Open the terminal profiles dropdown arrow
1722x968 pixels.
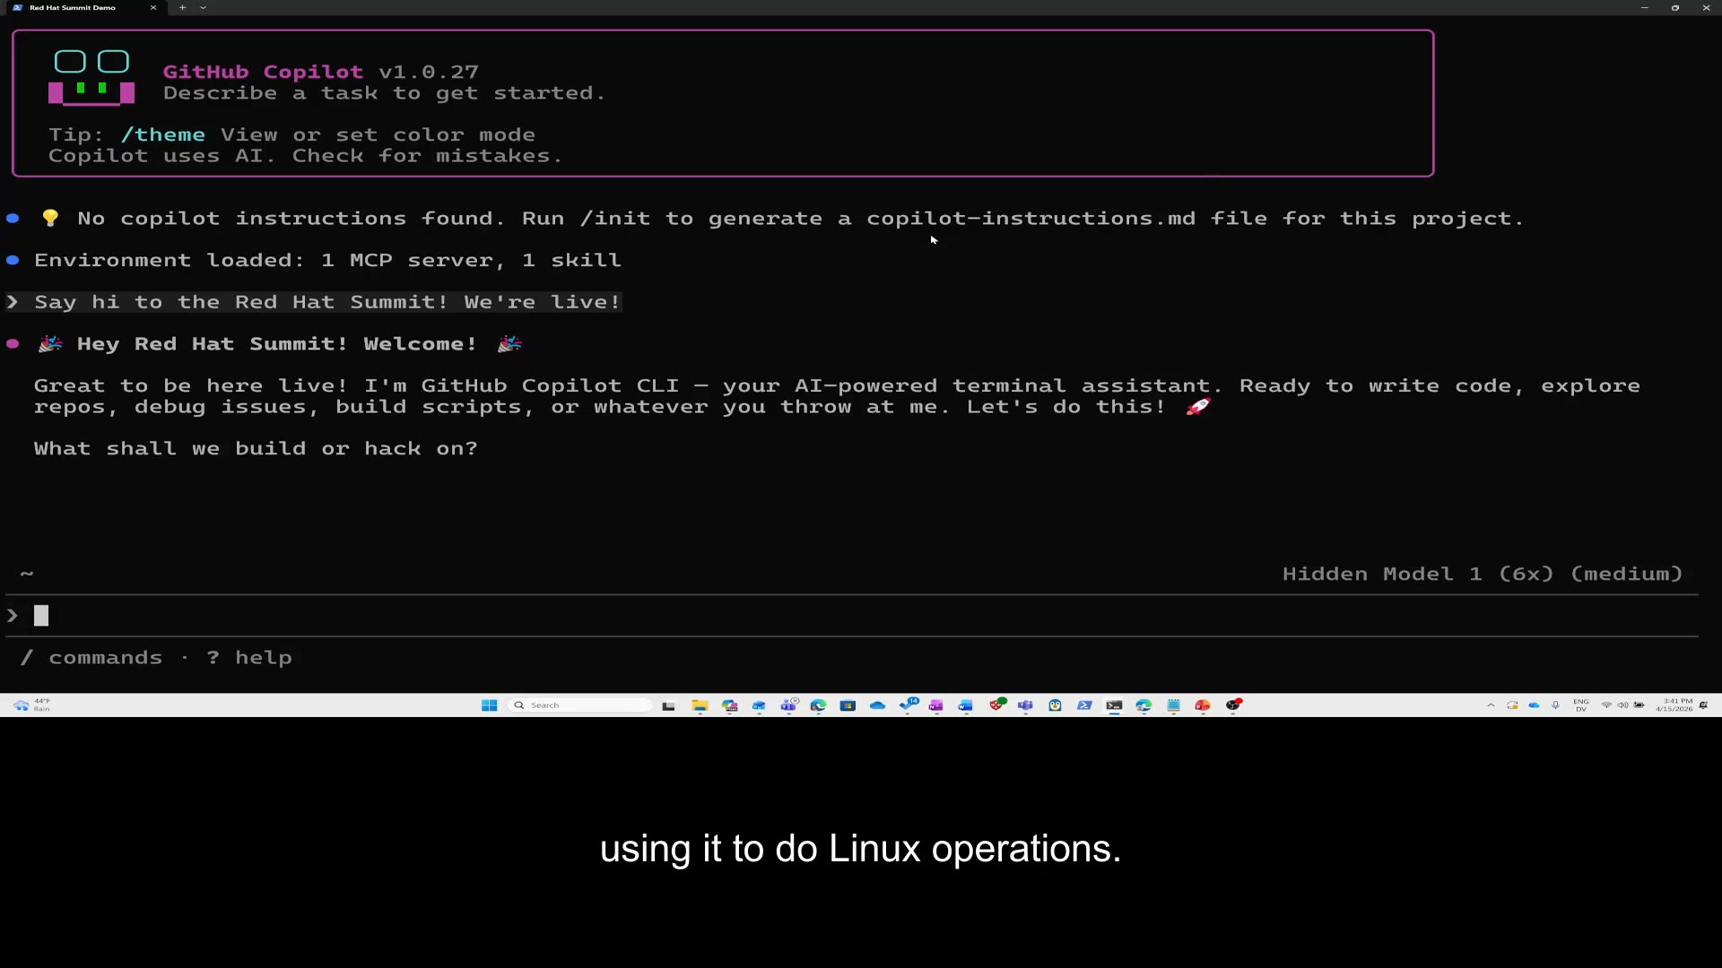point(203,7)
